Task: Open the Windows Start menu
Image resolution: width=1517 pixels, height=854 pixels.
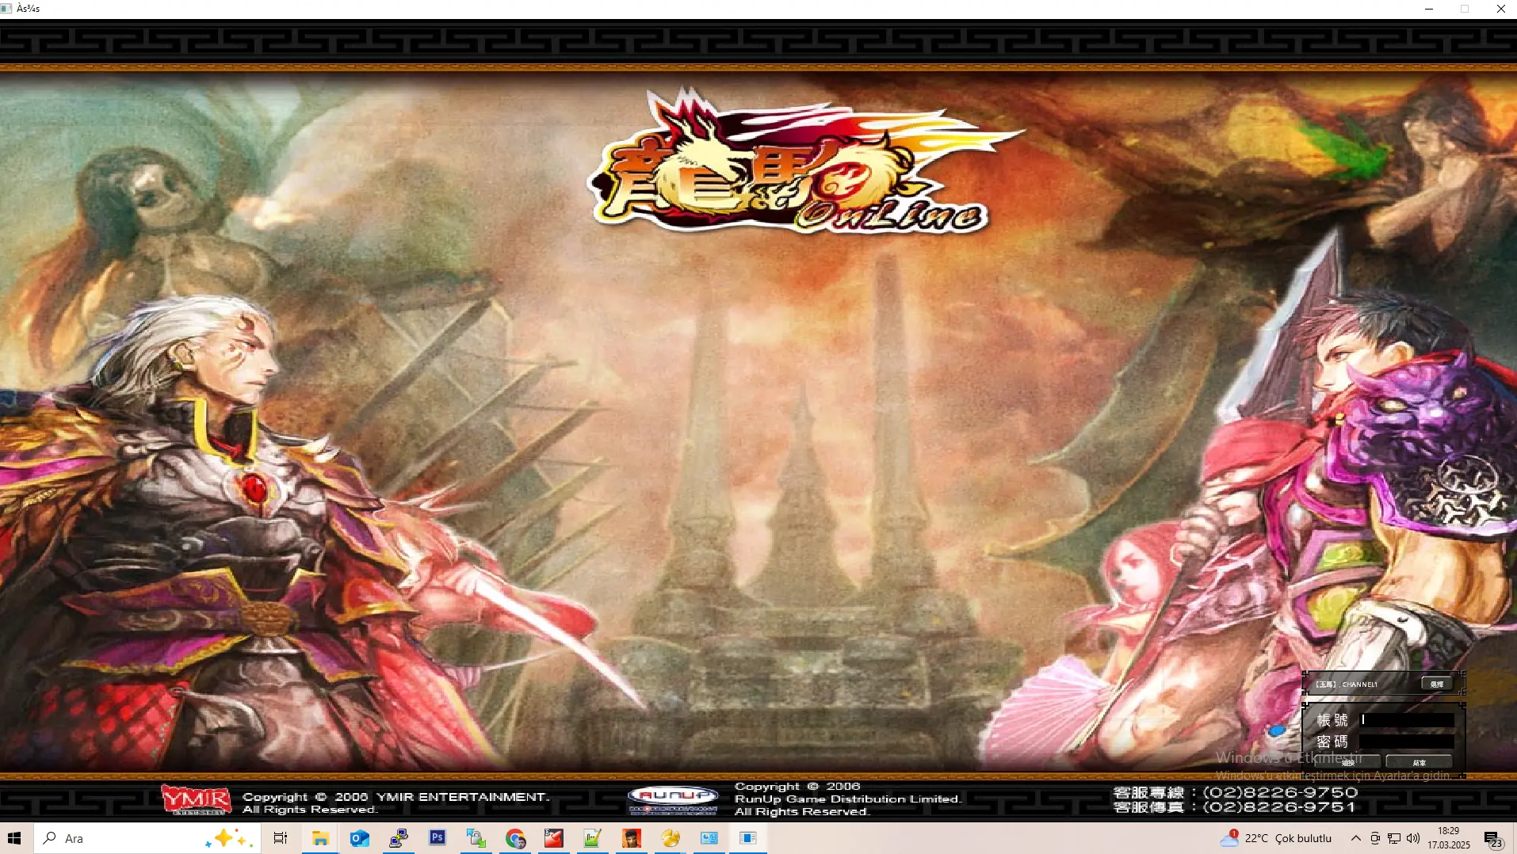Action: click(15, 838)
